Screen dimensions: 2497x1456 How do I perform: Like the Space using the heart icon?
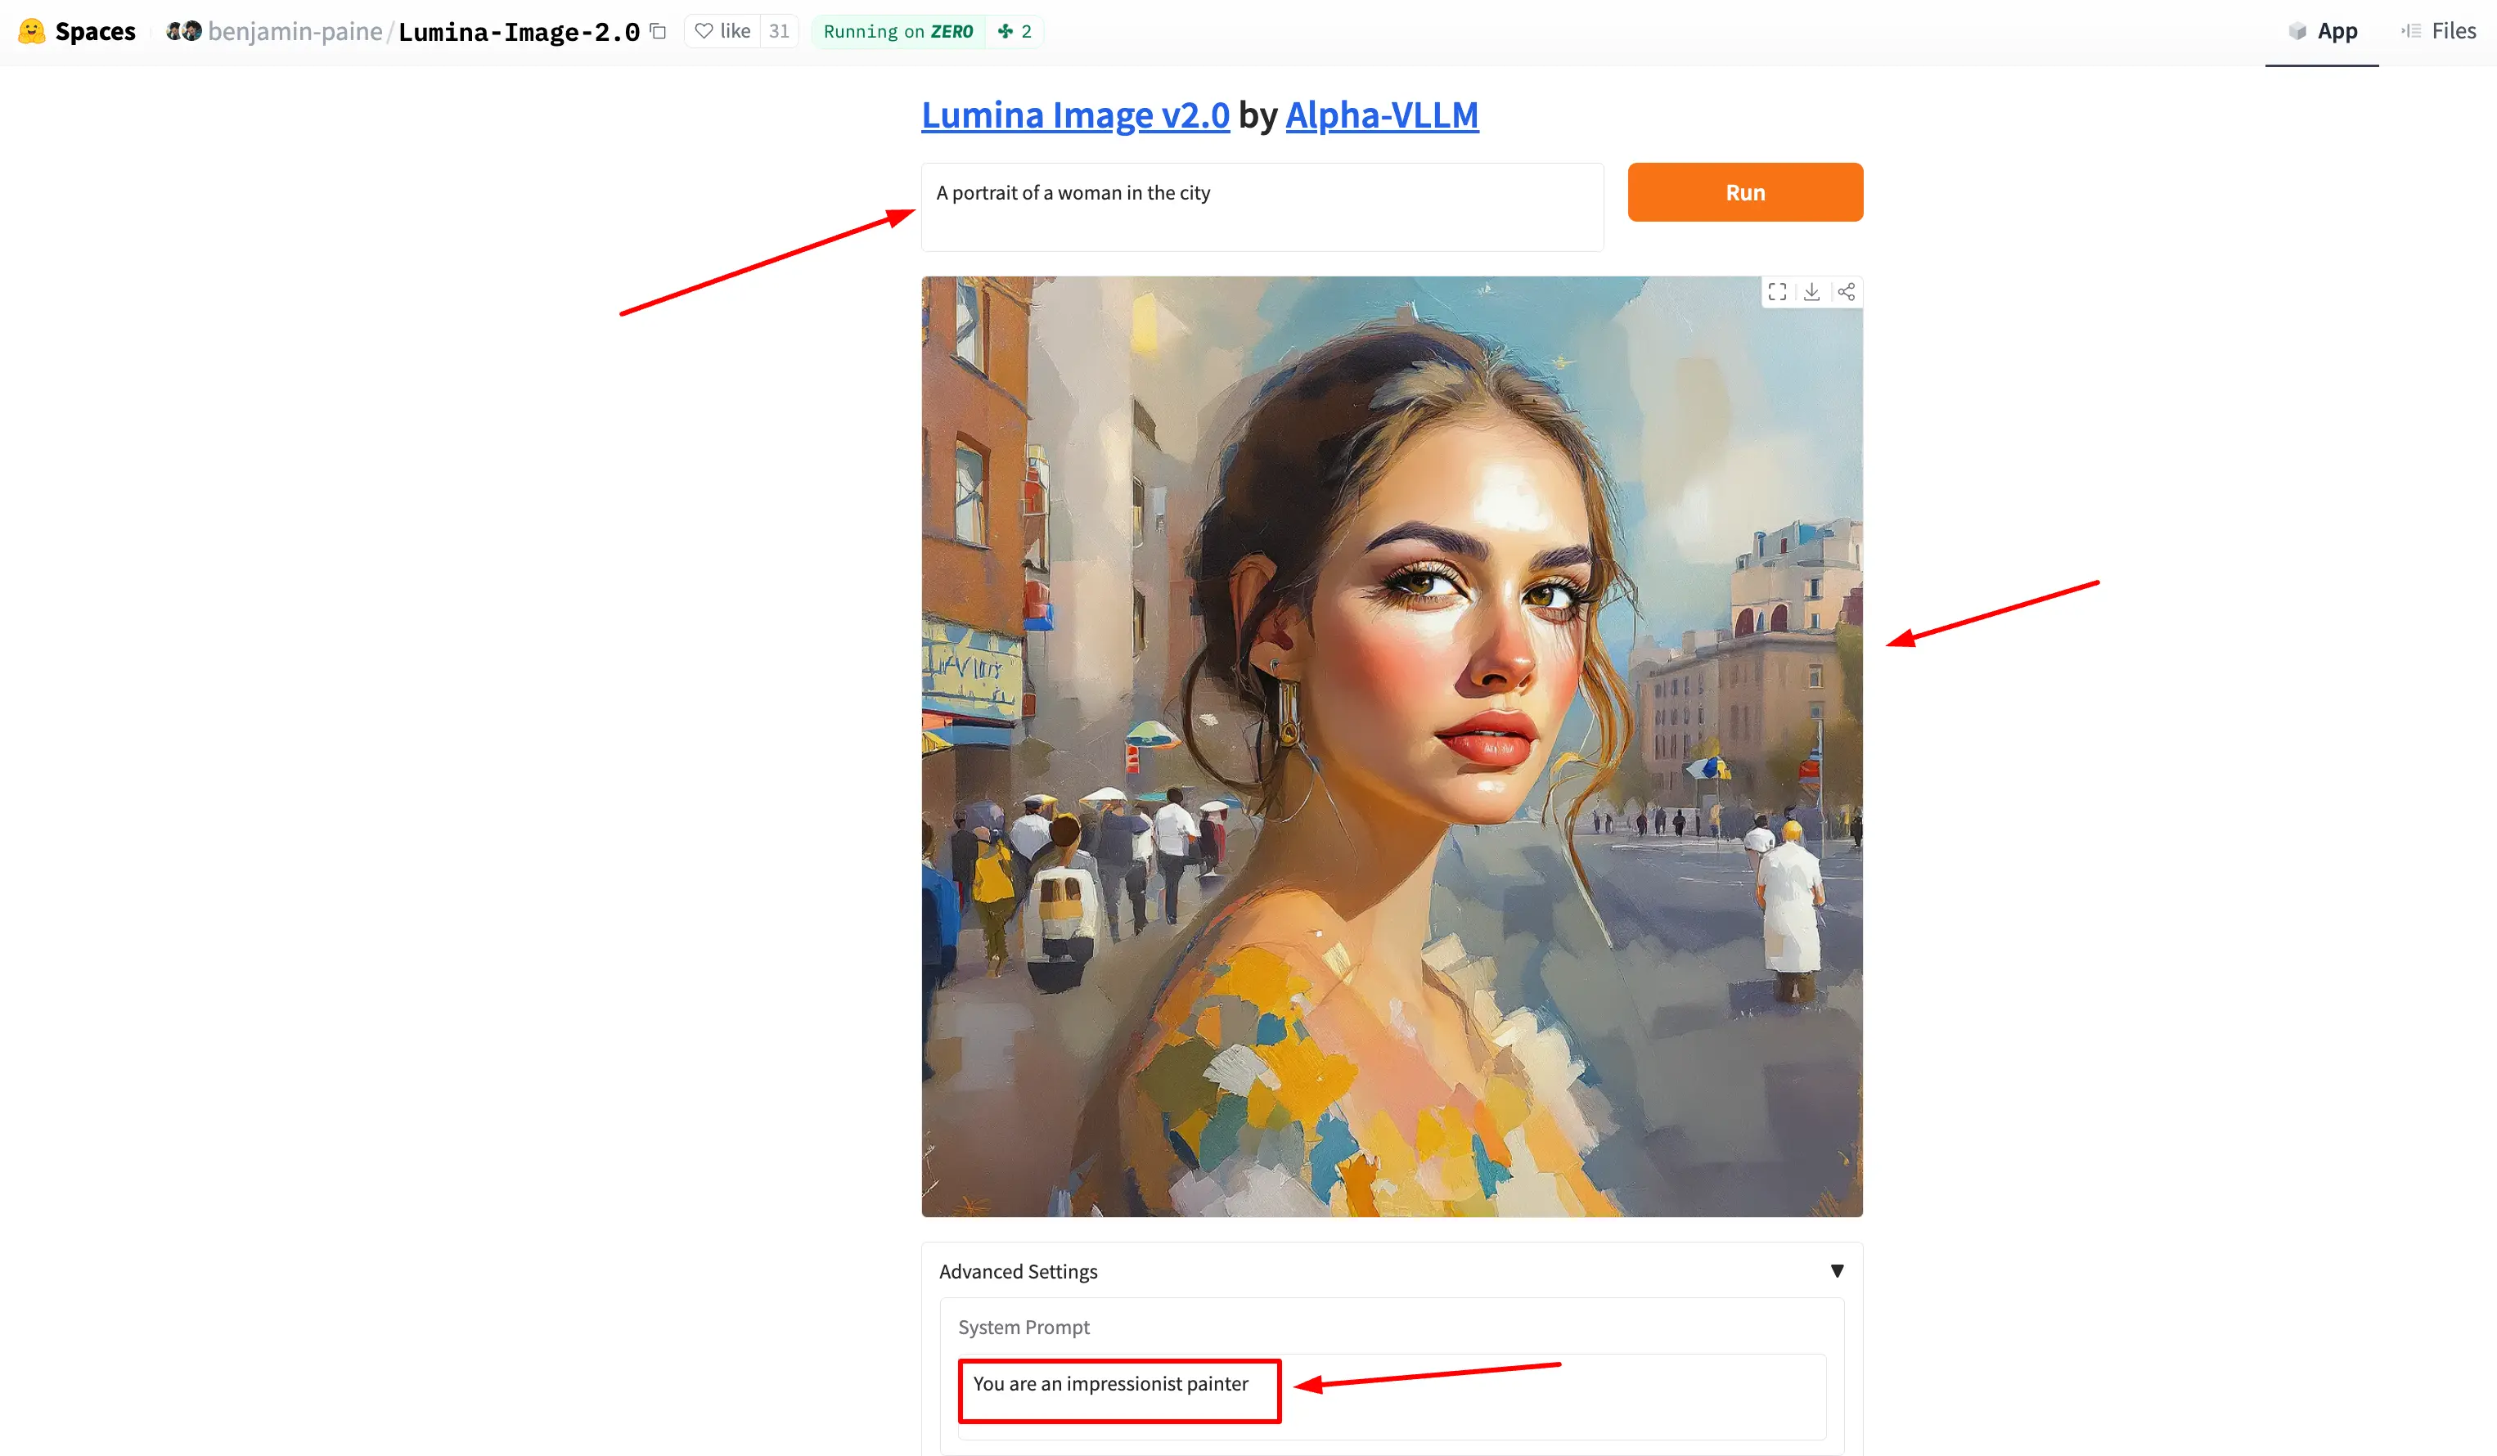[x=704, y=31]
